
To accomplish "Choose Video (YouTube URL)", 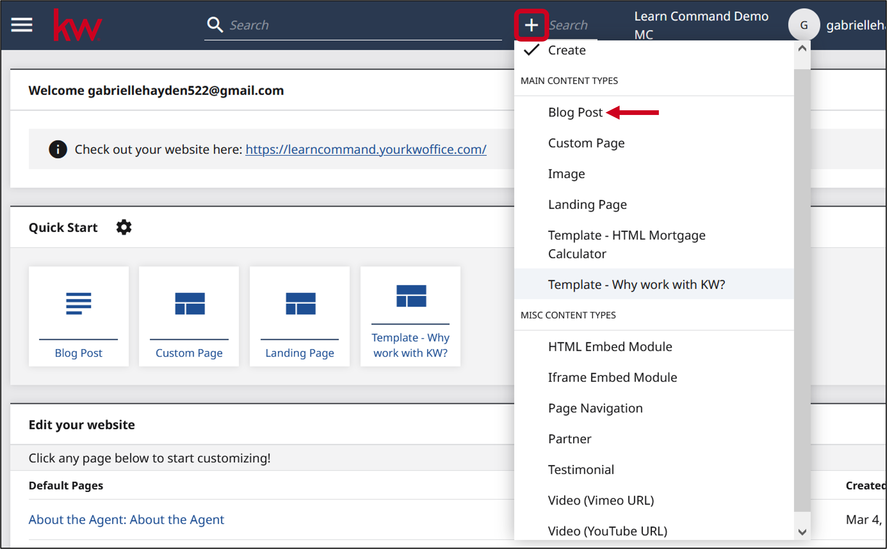I will [x=654, y=531].
